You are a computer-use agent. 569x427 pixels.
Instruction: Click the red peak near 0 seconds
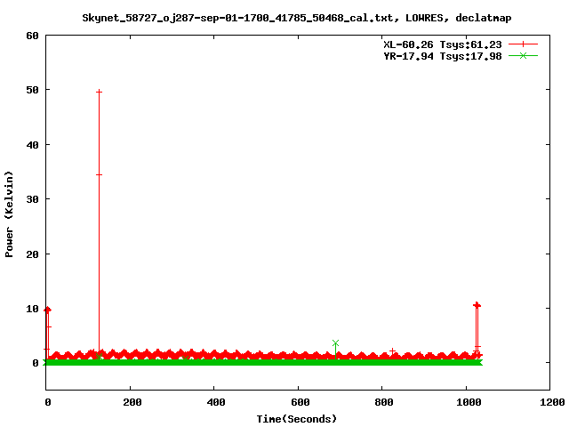(x=47, y=310)
